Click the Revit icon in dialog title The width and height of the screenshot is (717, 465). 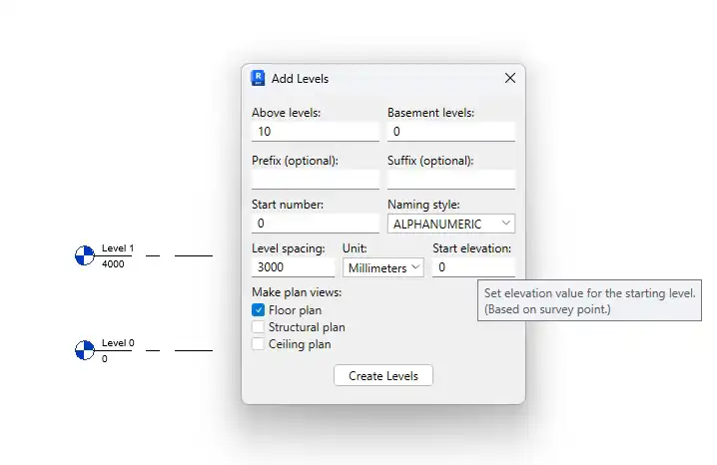258,78
